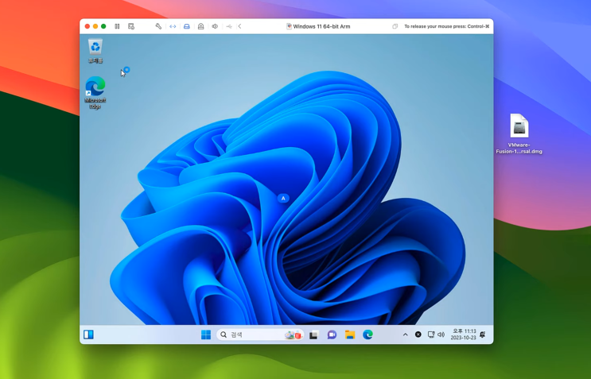The image size is (591, 379).
Task: Select the Microsoft Edge desktop shortcut
Action: (x=95, y=93)
